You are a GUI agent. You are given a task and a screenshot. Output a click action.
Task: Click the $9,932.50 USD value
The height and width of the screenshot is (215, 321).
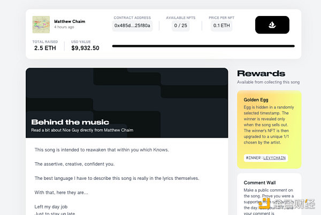pyautogui.click(x=85, y=48)
